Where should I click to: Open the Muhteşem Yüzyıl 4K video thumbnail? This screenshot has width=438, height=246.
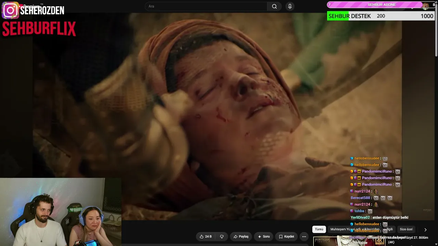coord(349,241)
